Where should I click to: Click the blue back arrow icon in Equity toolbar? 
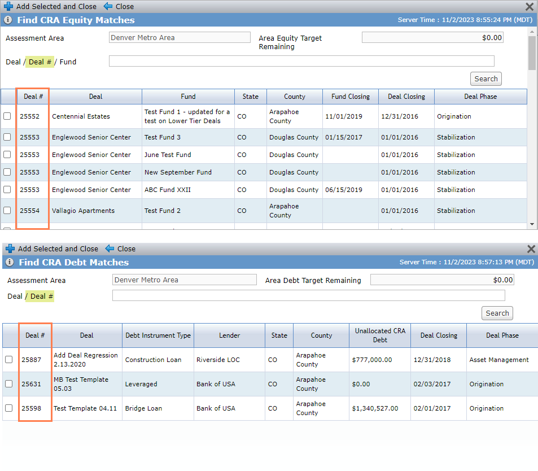(x=108, y=6)
